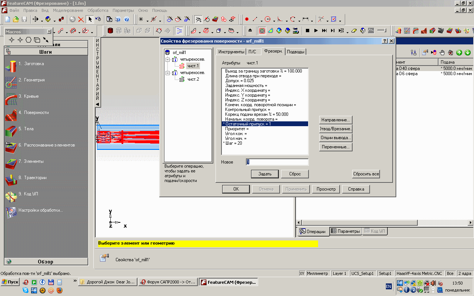Open the Пуск start menu
Screen dimensions: 474x296
[10, 282]
